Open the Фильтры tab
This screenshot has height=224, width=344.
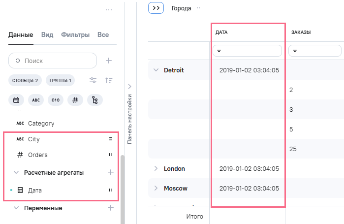[75, 35]
